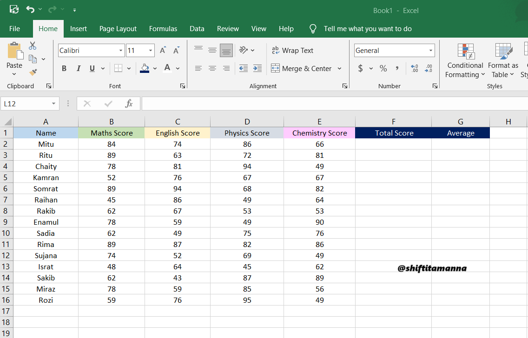The height and width of the screenshot is (338, 528).
Task: Open the File tab
Action: [14, 29]
